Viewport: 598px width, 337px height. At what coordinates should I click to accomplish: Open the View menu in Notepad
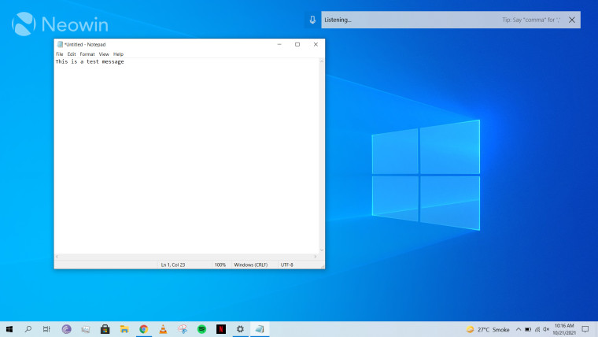pyautogui.click(x=104, y=54)
